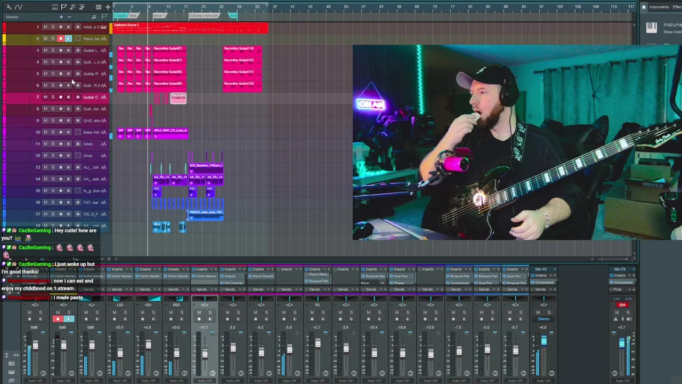
Task: Solo track 11 Siren
Action: pos(53,144)
